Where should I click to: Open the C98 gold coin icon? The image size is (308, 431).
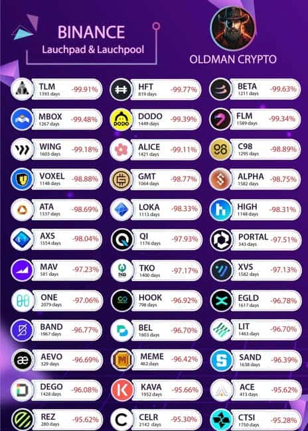[220, 150]
